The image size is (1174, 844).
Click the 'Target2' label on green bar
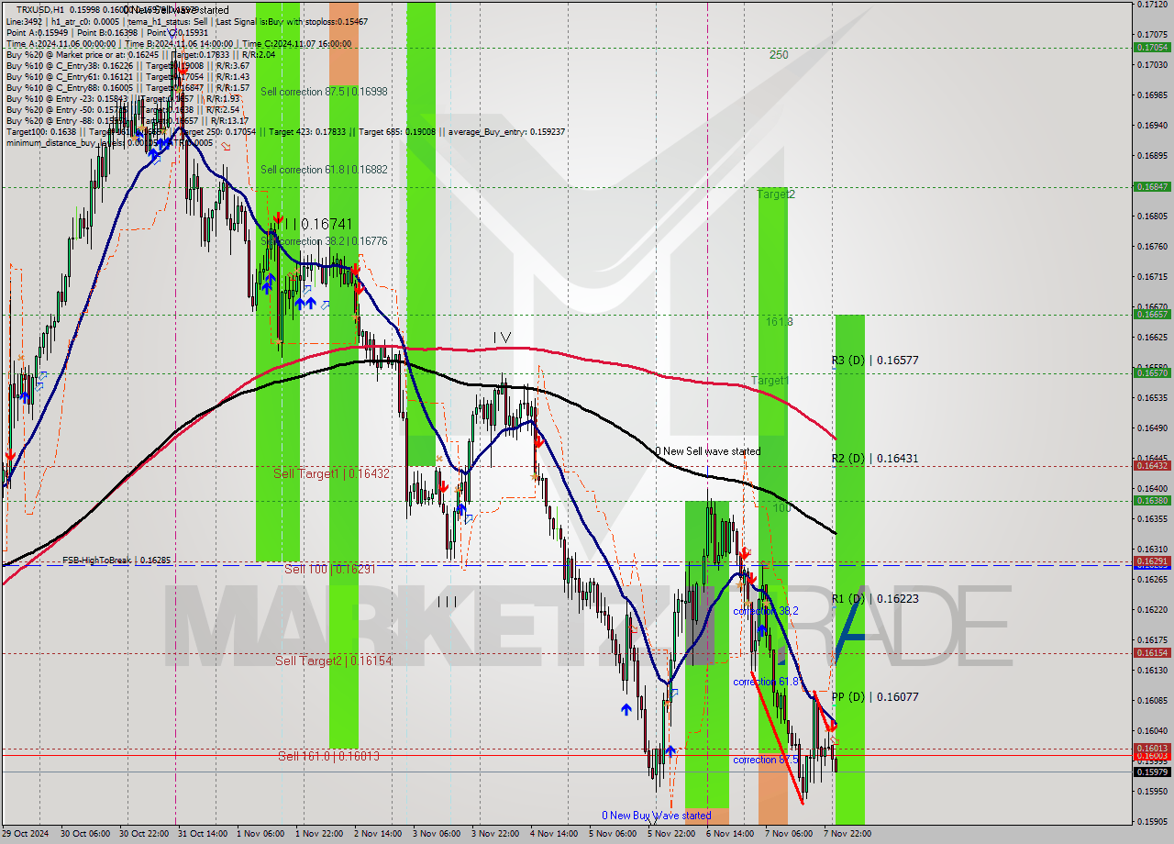tap(776, 194)
